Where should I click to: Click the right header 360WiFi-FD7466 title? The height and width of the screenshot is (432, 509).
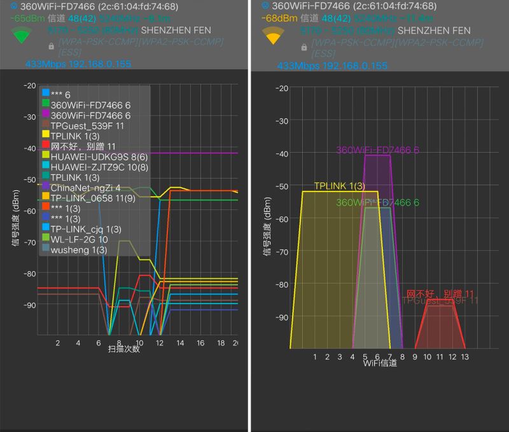point(310,6)
